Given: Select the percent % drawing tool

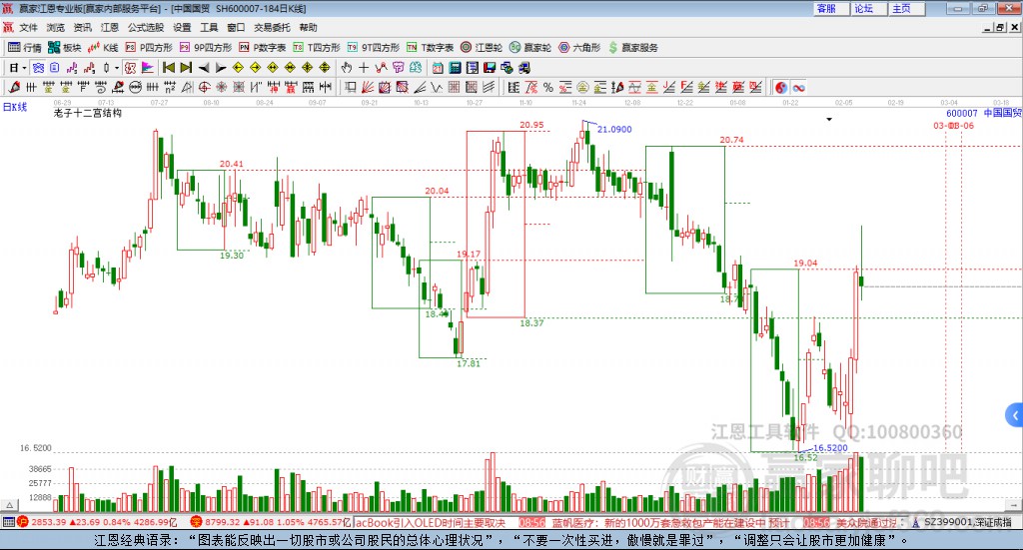Looking at the screenshot, I should tap(548, 87).
